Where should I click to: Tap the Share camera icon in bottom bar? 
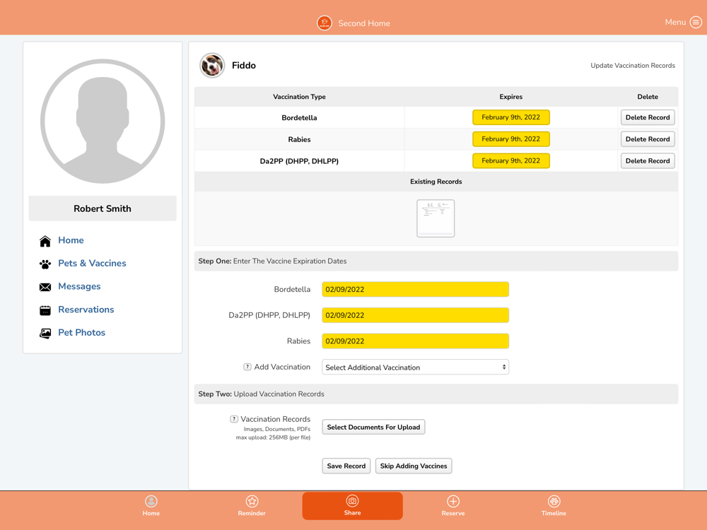tap(352, 501)
